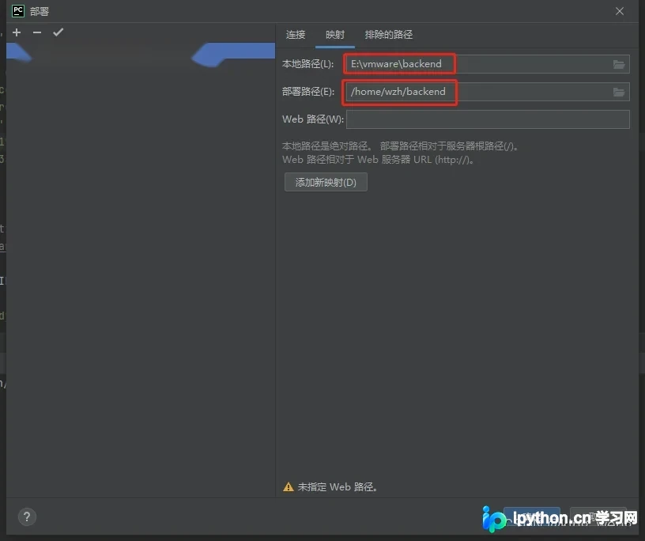
Task: Click the 未指定 Web 路径 warning text
Action: [338, 487]
